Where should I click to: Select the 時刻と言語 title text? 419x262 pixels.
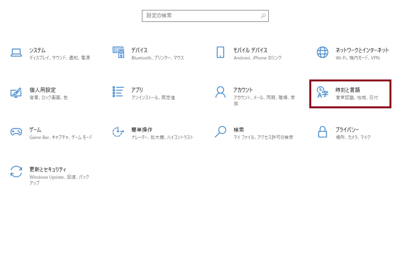pyautogui.click(x=348, y=90)
